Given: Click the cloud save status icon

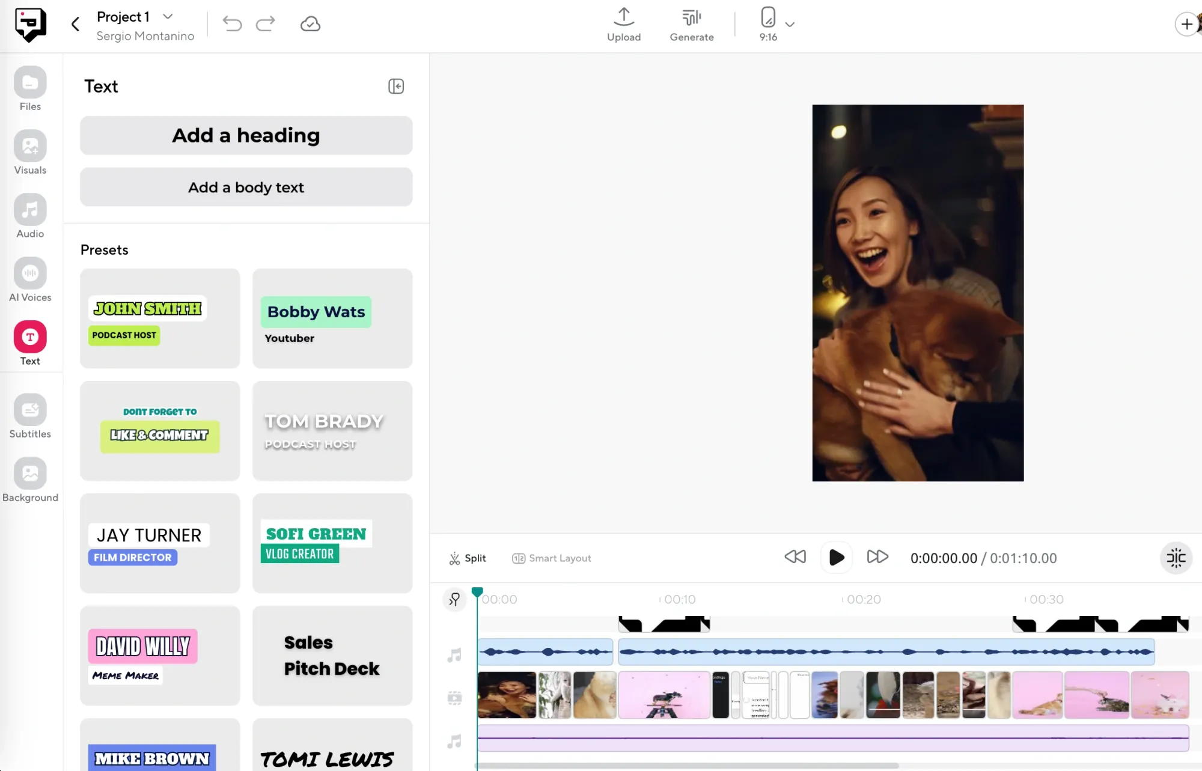Looking at the screenshot, I should coord(310,23).
